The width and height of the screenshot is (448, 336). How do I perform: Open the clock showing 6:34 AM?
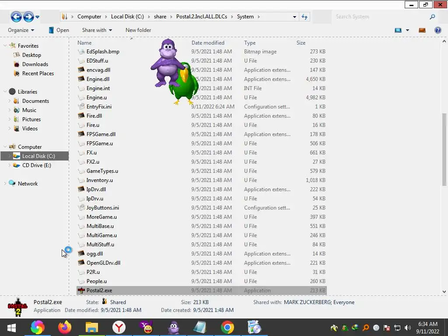coord(428,328)
